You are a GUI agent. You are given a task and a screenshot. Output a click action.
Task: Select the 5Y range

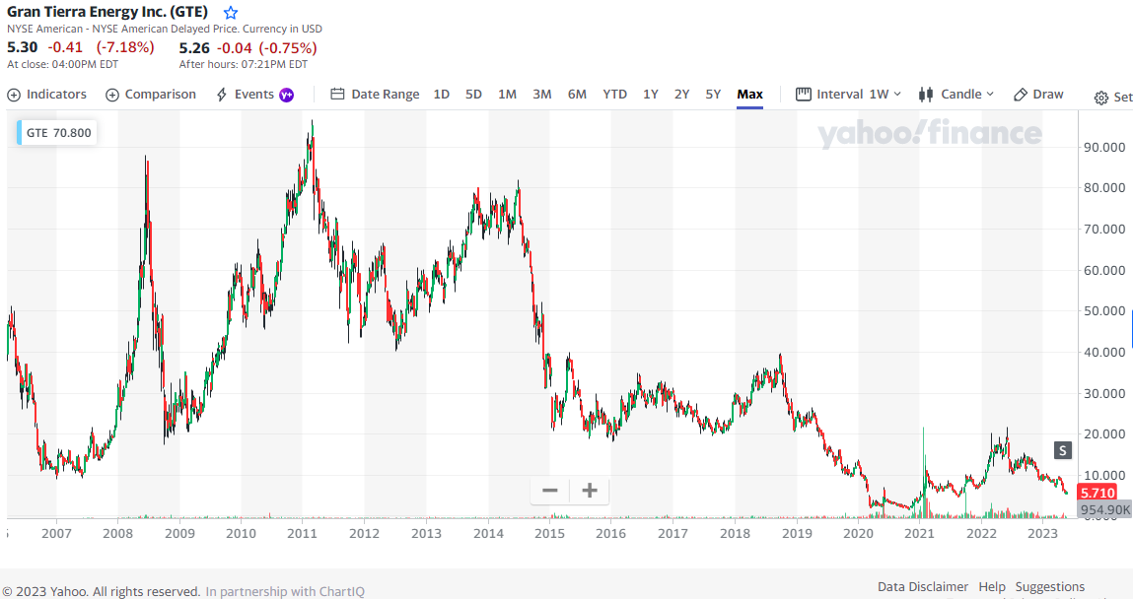(713, 95)
